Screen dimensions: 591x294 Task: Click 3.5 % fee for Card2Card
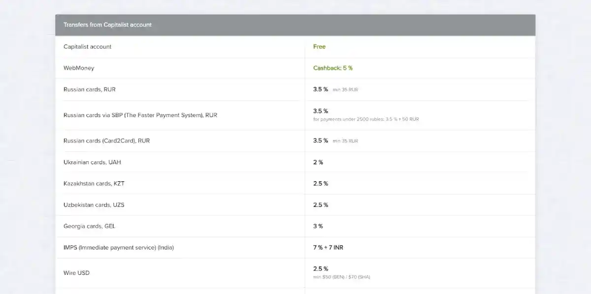320,141
